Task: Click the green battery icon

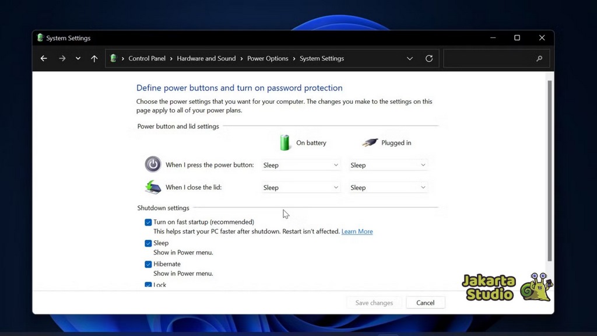Action: 285,142
